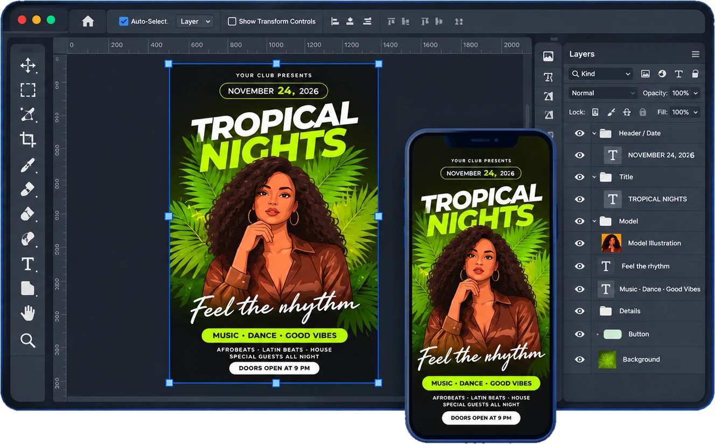Screen dimensions: 715x444
Task: Hide the Button layer
Action: (x=579, y=334)
